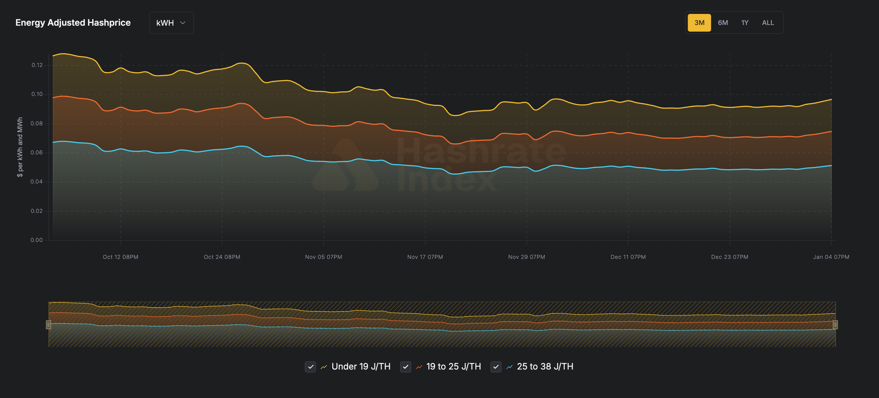Click the Nov 17 07PM axis tick label
Image resolution: width=879 pixels, height=398 pixels.
coord(425,257)
